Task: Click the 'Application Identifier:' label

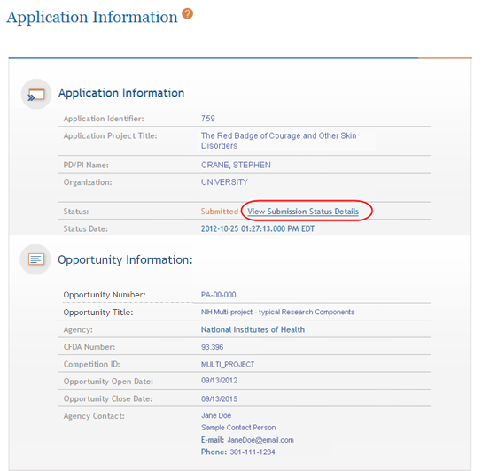Action: [104, 119]
